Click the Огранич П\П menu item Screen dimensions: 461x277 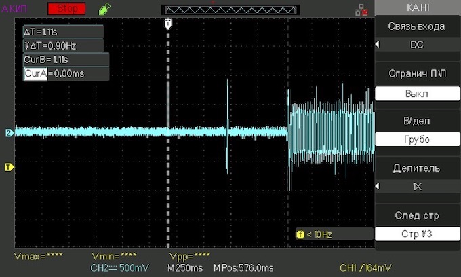pyautogui.click(x=417, y=73)
